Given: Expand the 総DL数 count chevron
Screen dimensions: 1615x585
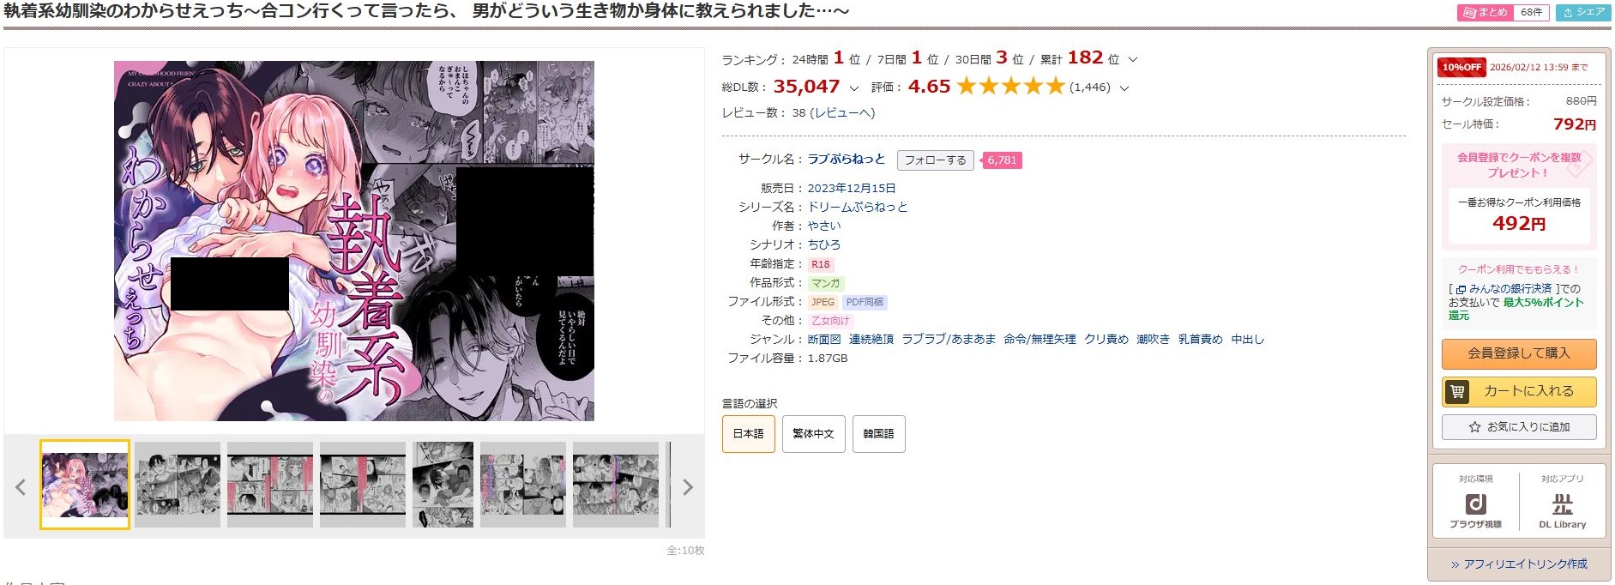Looking at the screenshot, I should click(853, 88).
